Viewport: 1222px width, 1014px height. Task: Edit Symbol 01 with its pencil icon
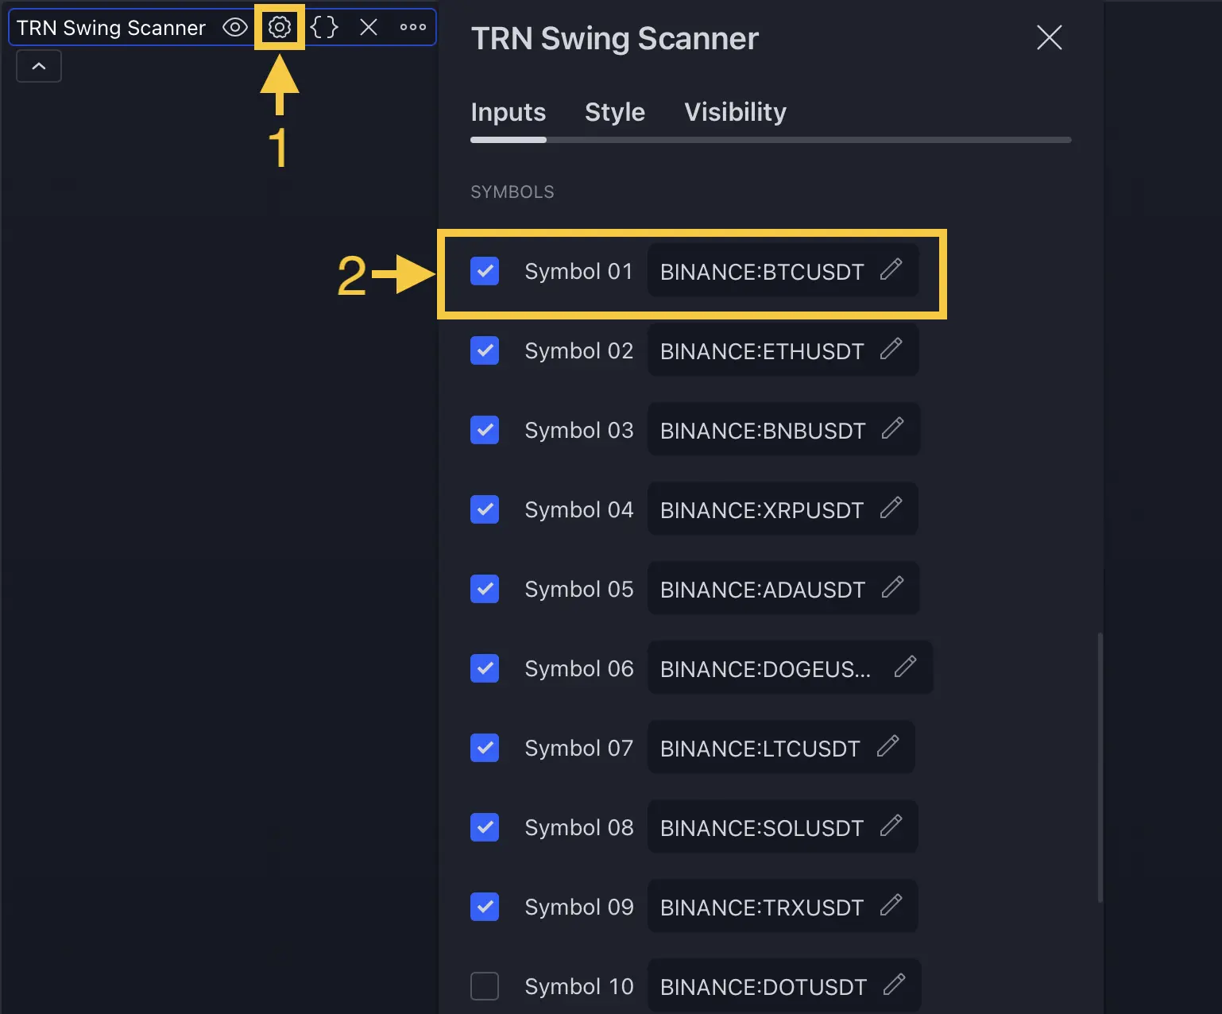click(891, 271)
